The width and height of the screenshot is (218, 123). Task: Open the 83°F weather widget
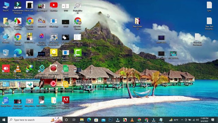[x=174, y=120]
